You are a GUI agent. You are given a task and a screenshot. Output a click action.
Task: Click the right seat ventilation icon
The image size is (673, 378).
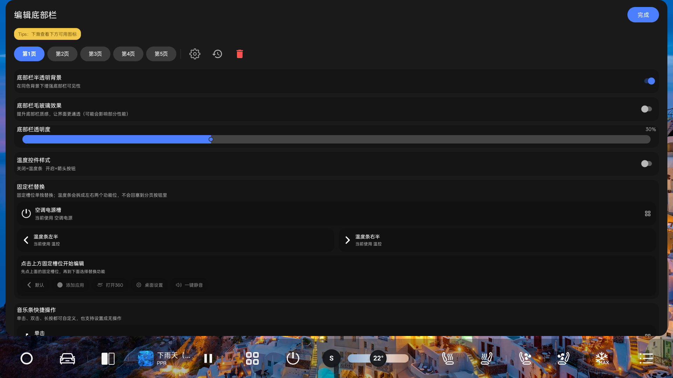coord(563,358)
